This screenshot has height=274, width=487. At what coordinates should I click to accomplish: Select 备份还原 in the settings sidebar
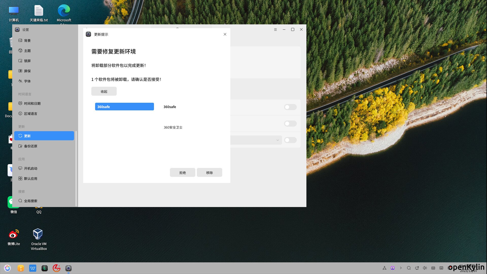coord(30,146)
